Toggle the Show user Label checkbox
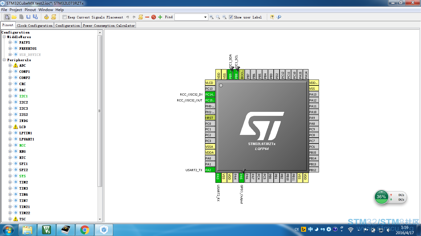421x236 pixels. pos(231,17)
